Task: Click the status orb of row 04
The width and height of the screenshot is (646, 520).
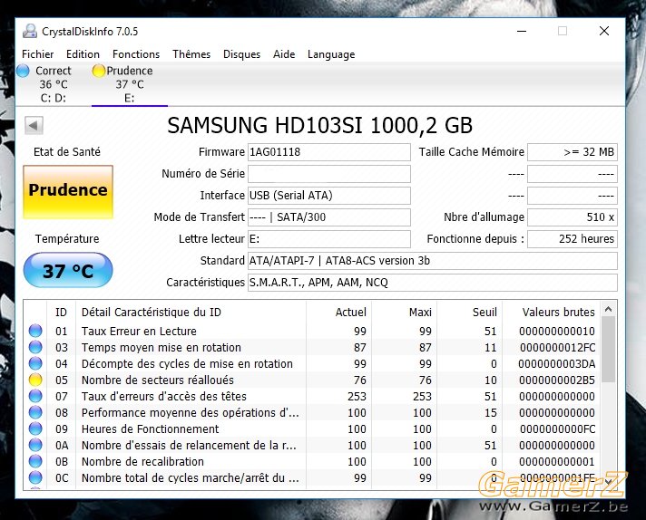Action: tap(35, 363)
